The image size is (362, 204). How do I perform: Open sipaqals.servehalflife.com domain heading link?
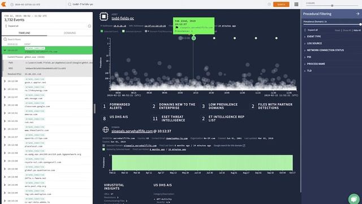pos(132,131)
